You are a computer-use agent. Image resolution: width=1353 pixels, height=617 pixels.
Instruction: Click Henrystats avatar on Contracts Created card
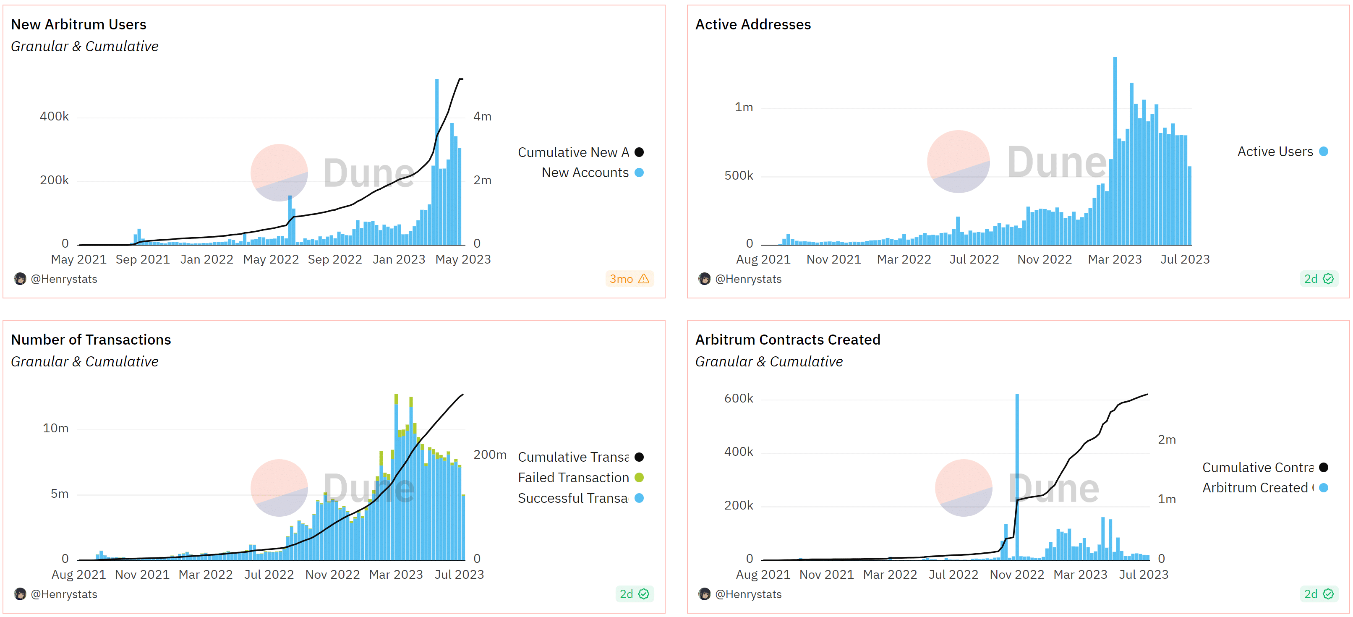pyautogui.click(x=704, y=594)
